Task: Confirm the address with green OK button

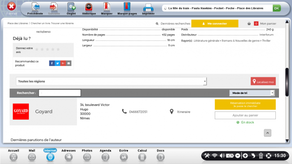Action: (x=277, y=8)
